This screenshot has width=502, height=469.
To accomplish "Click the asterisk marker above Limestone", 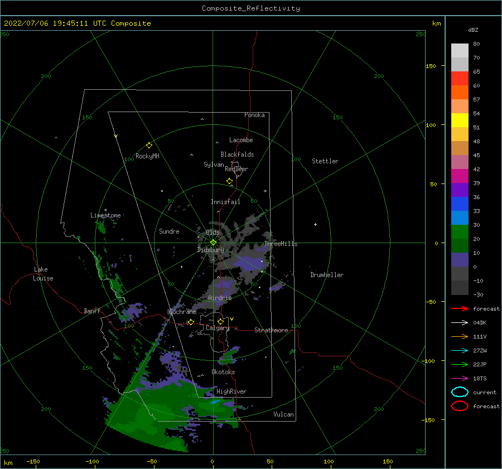I will click(105, 210).
